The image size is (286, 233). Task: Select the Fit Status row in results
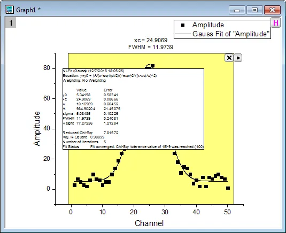pyautogui.click(x=133, y=147)
